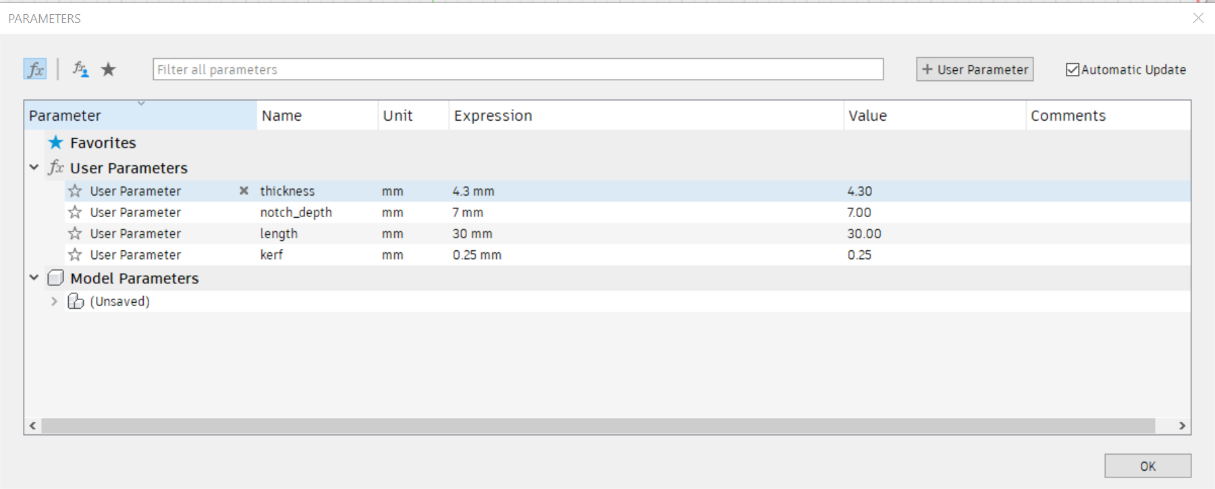Viewport: 1215px width, 489px height.
Task: Favorite the thickness parameter star
Action: pos(75,191)
